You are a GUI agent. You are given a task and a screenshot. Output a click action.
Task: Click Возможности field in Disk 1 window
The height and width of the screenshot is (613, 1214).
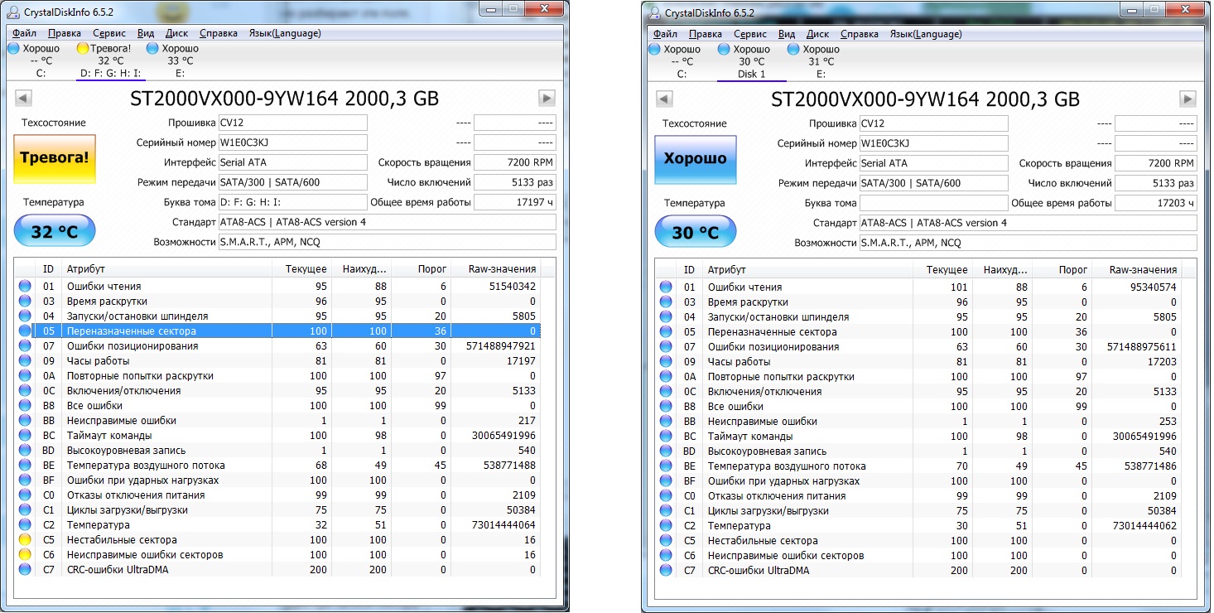(x=1028, y=243)
